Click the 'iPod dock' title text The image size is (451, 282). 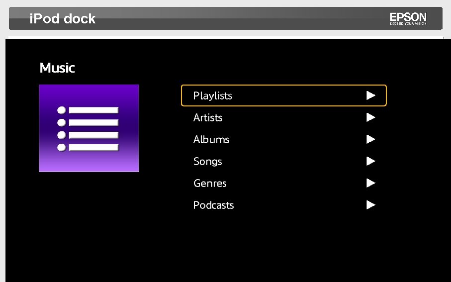click(x=63, y=19)
